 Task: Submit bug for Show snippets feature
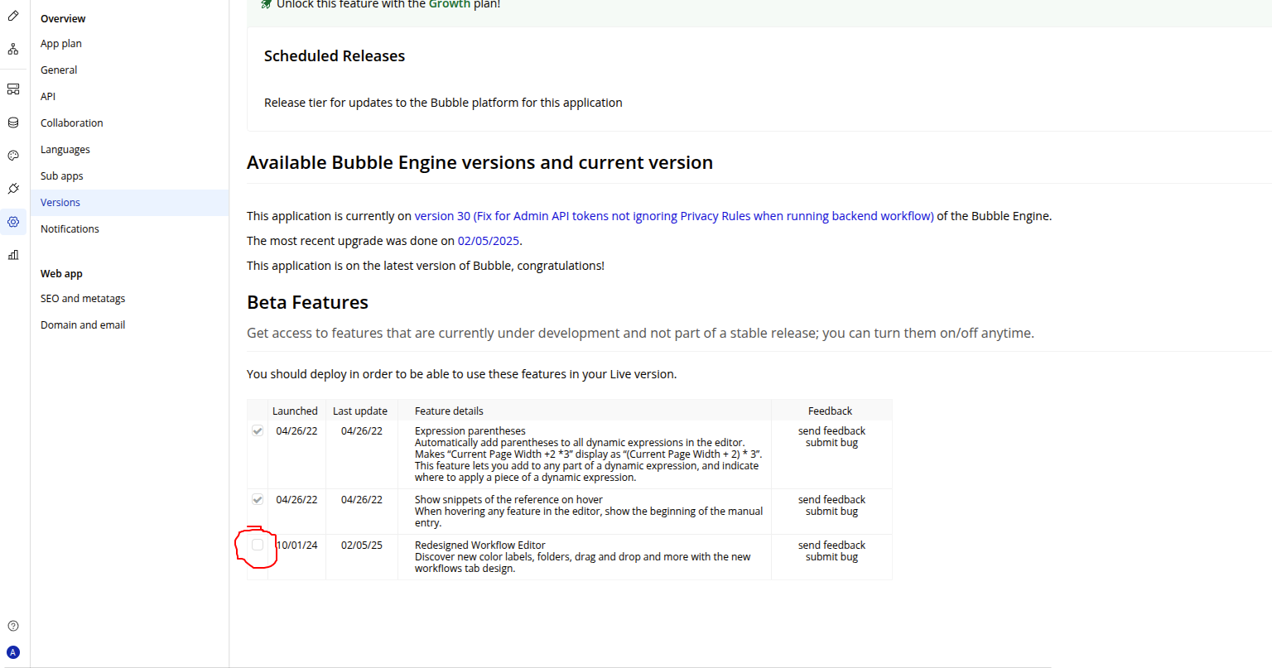(x=831, y=512)
